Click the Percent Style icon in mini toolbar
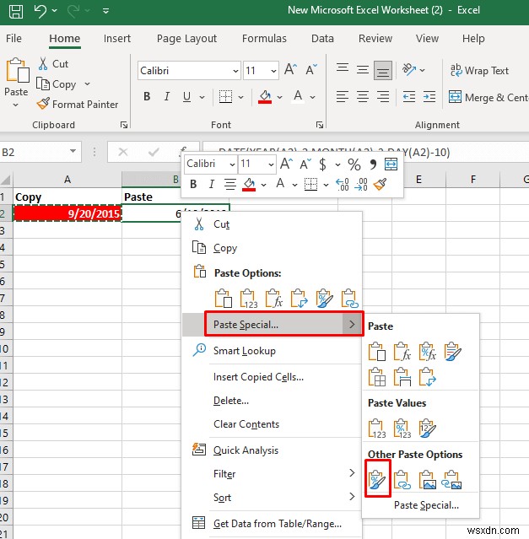The width and height of the screenshot is (529, 539). pos(354,164)
